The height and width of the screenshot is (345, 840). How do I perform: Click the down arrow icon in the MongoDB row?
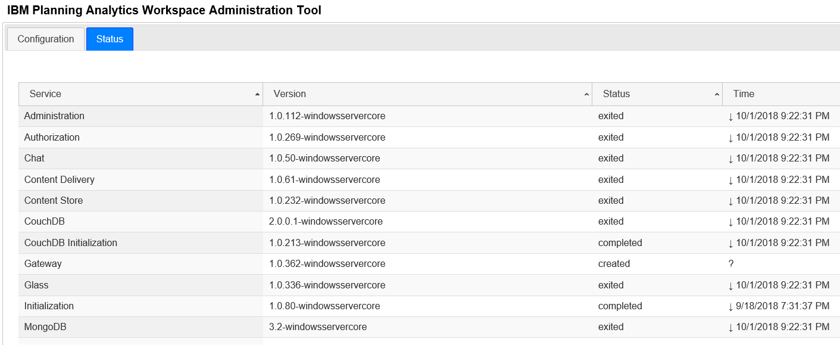pos(730,328)
